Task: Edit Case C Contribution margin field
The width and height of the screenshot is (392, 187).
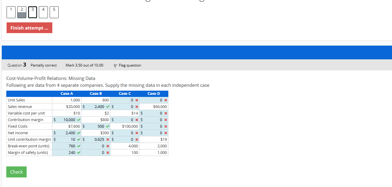Action: coord(124,120)
